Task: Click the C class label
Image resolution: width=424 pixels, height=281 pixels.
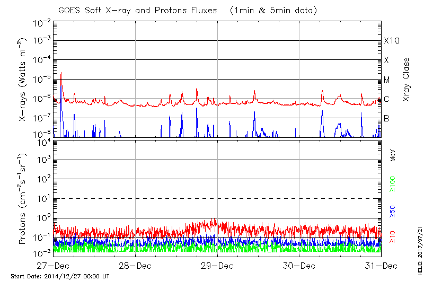Action: tap(386, 99)
